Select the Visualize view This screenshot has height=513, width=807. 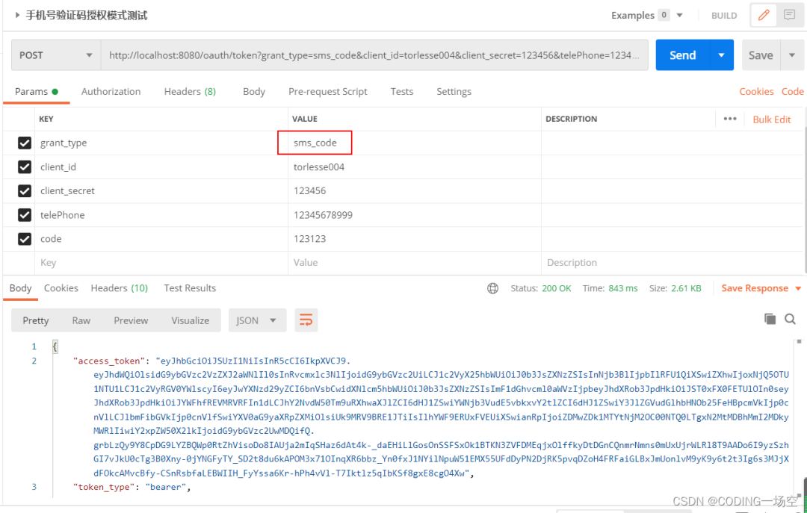pyautogui.click(x=190, y=320)
